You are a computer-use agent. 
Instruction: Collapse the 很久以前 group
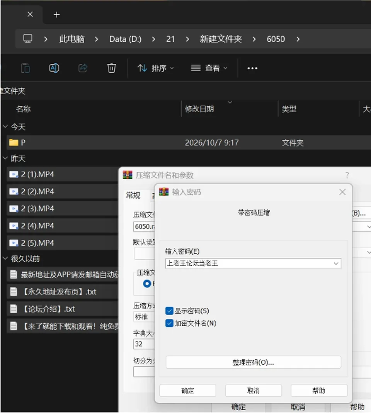(x=5, y=258)
